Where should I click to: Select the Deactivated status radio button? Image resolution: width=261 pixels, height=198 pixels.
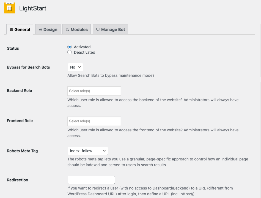[70, 52]
